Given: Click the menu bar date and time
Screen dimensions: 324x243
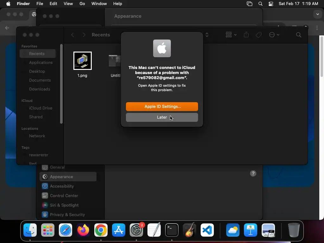Looking at the screenshot, I should point(298,4).
